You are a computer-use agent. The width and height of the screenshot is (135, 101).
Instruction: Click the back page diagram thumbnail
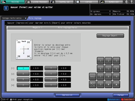click(24, 49)
